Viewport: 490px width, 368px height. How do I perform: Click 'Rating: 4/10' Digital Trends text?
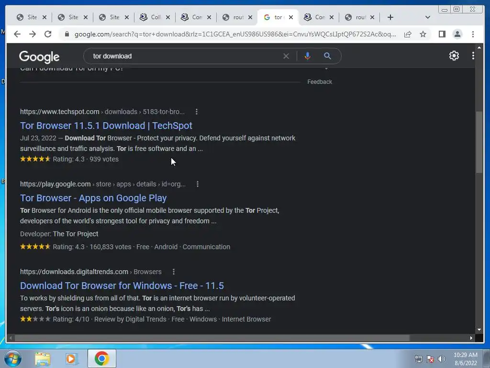tap(71, 319)
